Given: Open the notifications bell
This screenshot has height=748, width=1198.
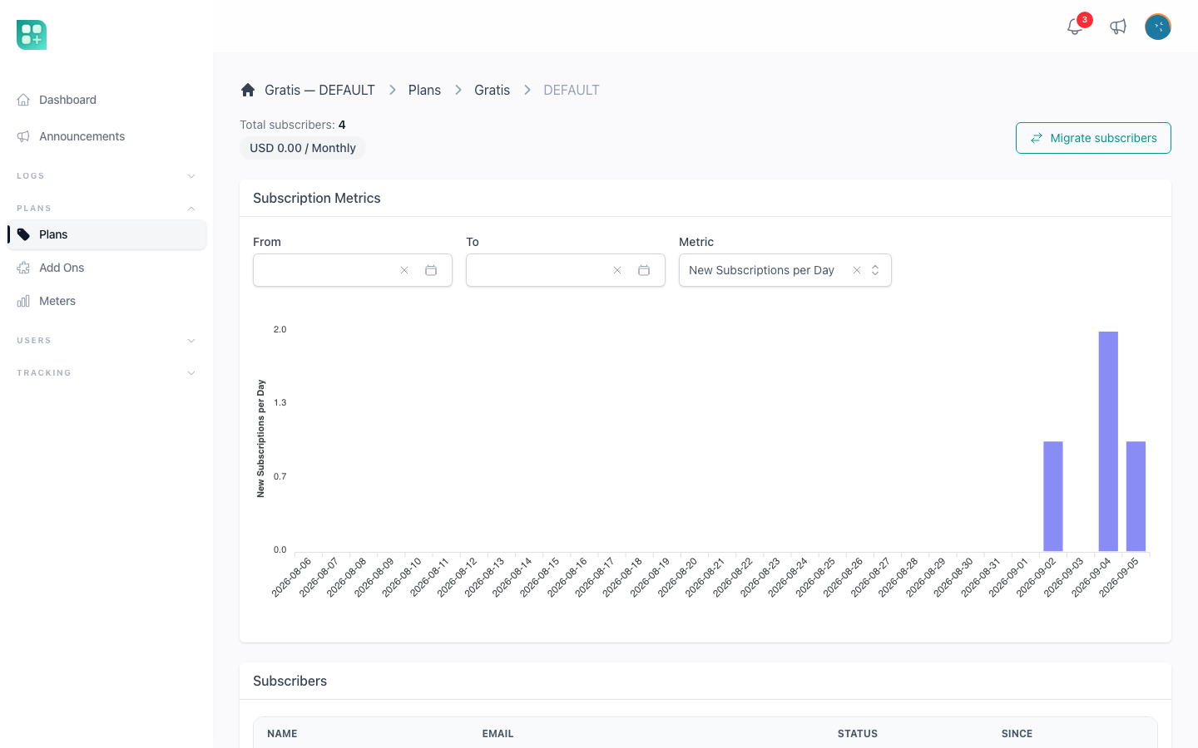Looking at the screenshot, I should point(1075,27).
